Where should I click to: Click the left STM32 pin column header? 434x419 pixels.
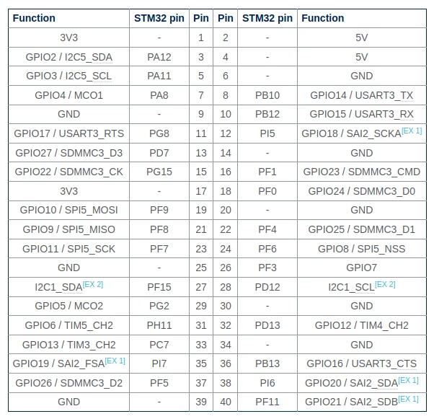159,18
